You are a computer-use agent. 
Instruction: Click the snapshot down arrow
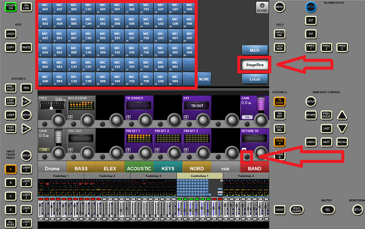pos(342,128)
